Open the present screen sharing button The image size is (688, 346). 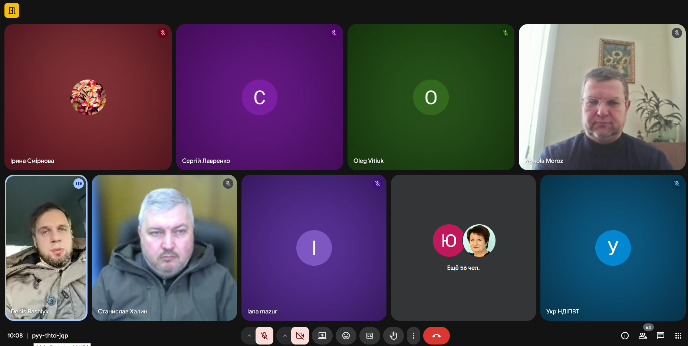tap(322, 336)
